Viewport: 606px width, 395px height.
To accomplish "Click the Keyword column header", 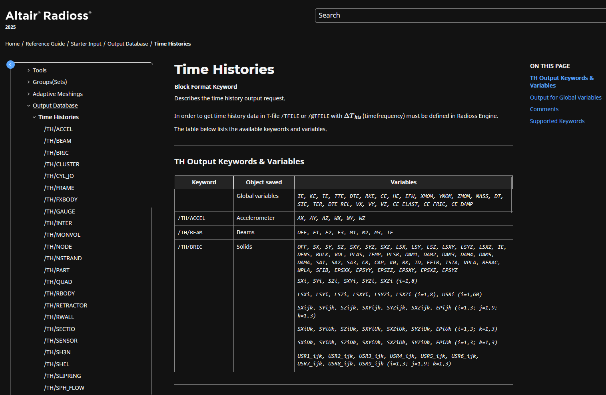I will point(204,182).
